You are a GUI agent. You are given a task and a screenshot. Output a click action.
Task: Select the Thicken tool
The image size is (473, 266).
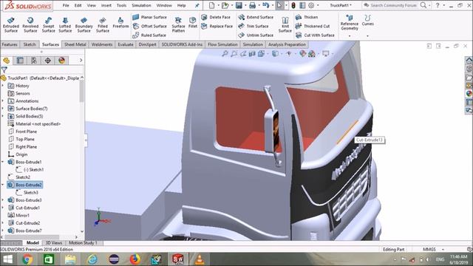click(307, 17)
